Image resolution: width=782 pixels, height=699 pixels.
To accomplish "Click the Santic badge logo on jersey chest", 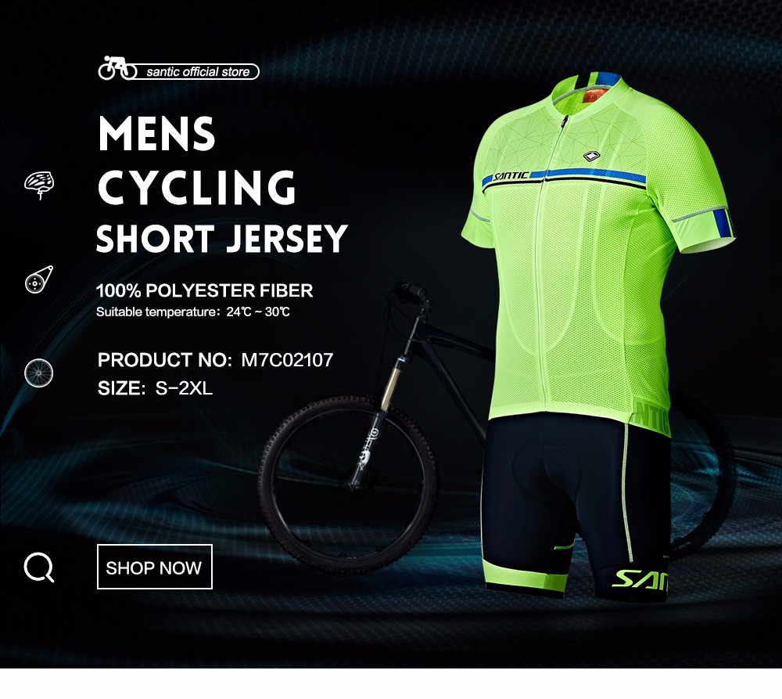I will [x=593, y=157].
